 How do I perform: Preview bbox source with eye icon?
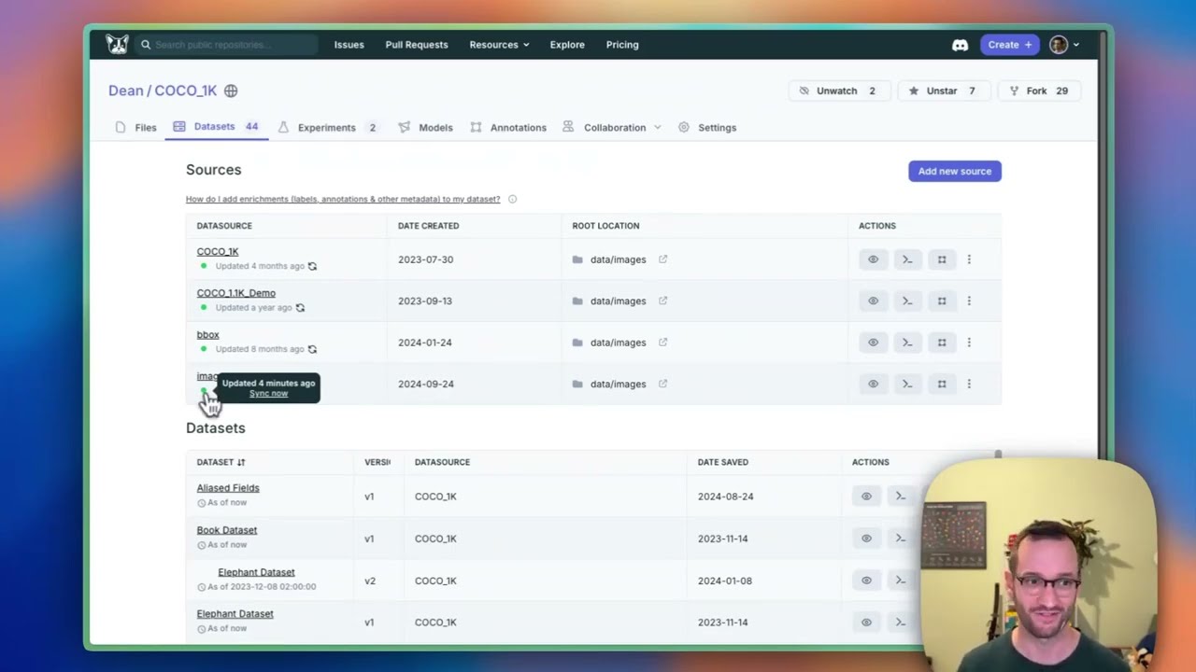[873, 343]
